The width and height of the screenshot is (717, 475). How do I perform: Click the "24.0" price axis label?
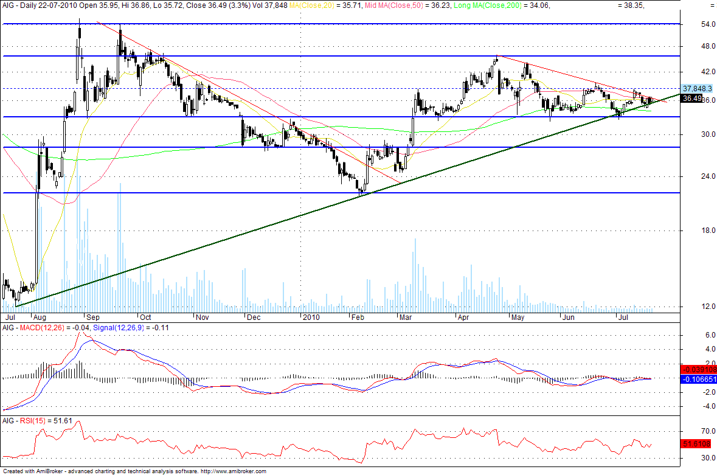click(x=708, y=176)
